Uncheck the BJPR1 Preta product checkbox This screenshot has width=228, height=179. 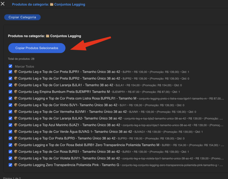10,72
